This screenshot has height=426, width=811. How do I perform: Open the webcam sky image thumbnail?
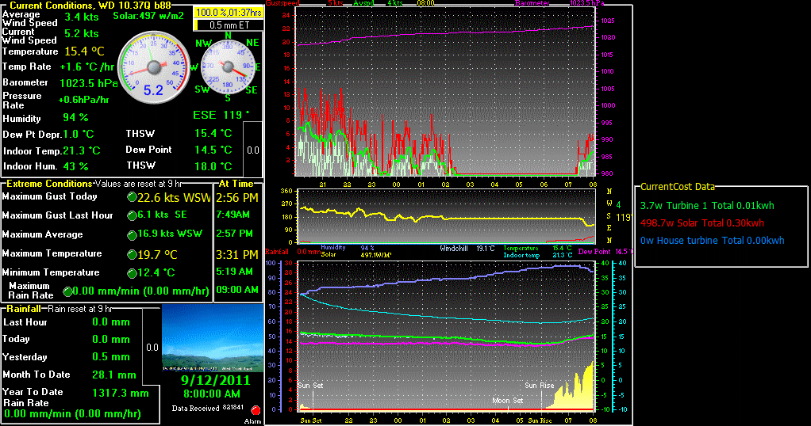(213, 337)
